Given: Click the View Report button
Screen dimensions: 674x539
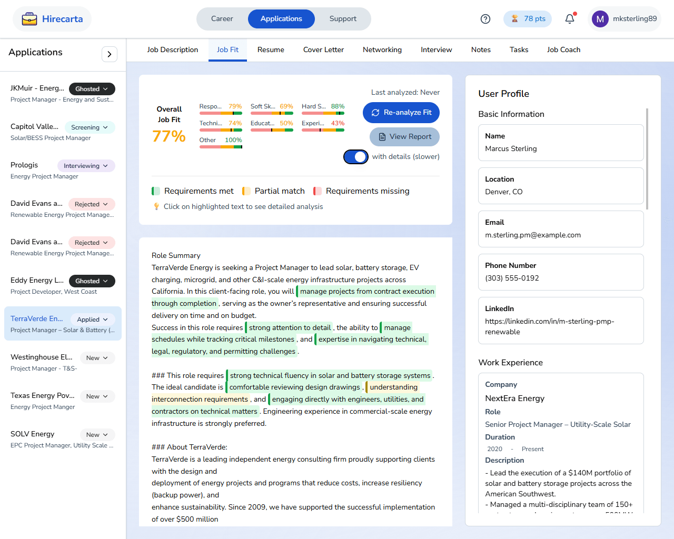Looking at the screenshot, I should click(x=404, y=137).
